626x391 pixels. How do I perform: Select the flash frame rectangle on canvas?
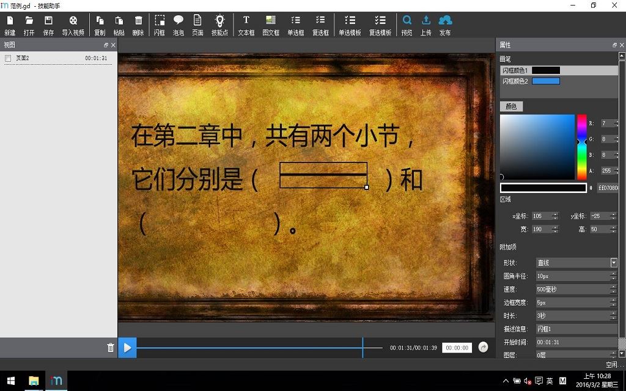click(323, 175)
